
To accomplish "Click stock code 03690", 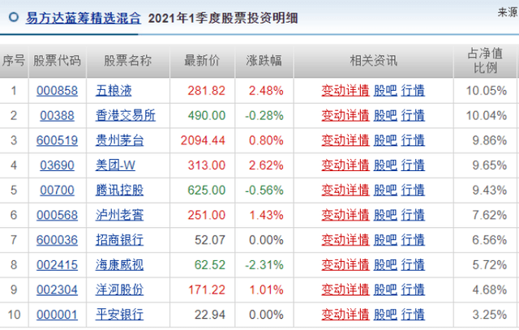I will 57,165.
